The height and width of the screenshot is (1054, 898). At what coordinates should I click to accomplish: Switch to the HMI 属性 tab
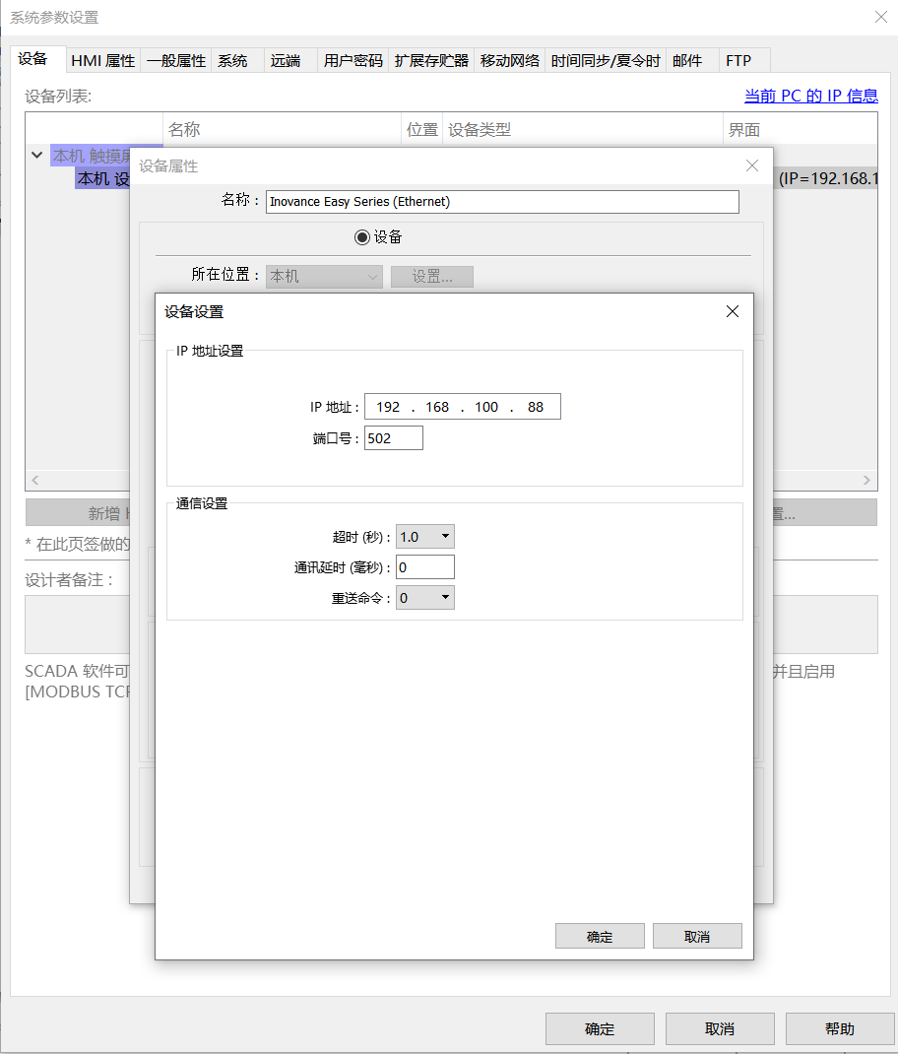102,60
